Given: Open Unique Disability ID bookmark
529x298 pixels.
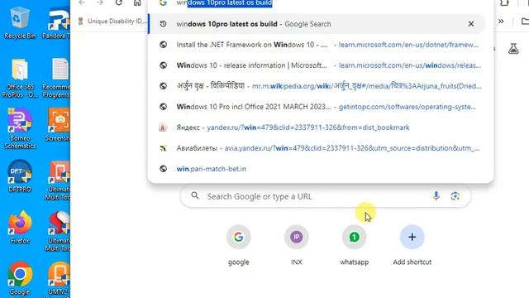Looking at the screenshot, I should coord(112,22).
